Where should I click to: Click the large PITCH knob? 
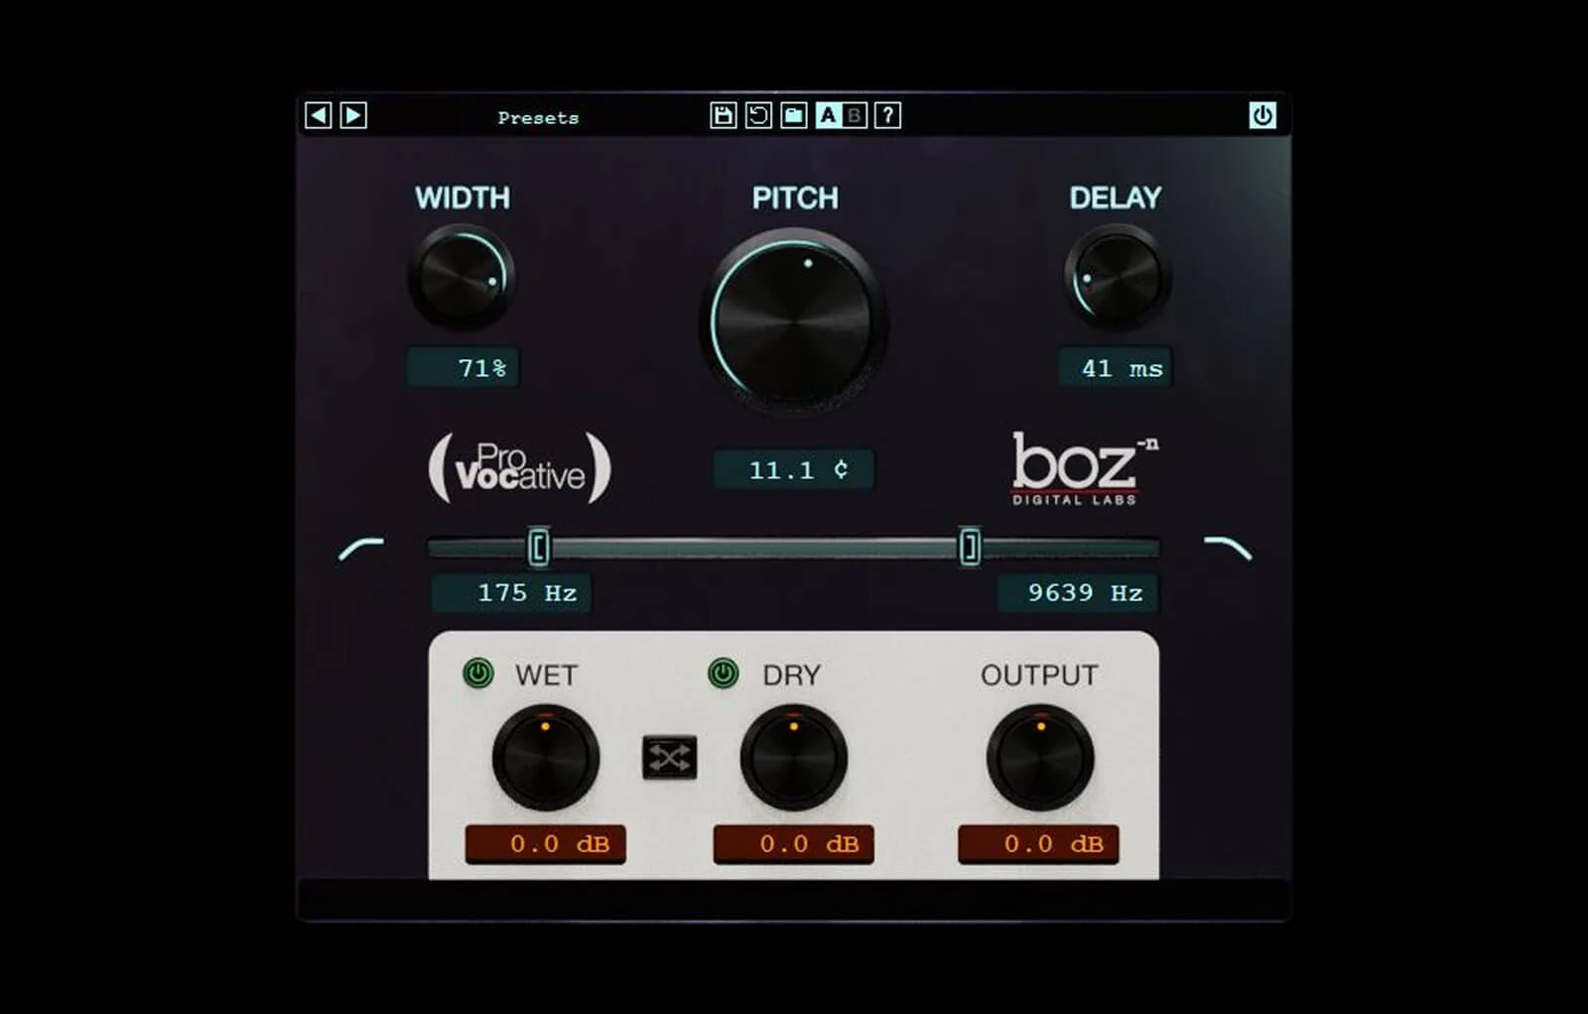pos(794,319)
